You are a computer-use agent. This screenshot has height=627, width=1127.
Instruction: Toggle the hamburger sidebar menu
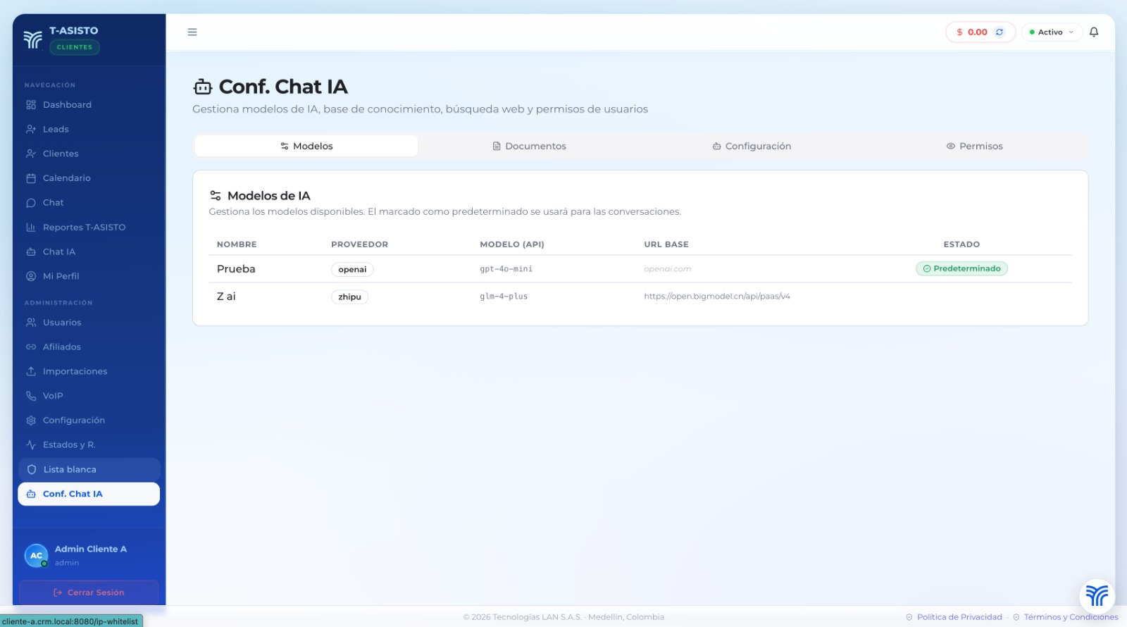192,32
